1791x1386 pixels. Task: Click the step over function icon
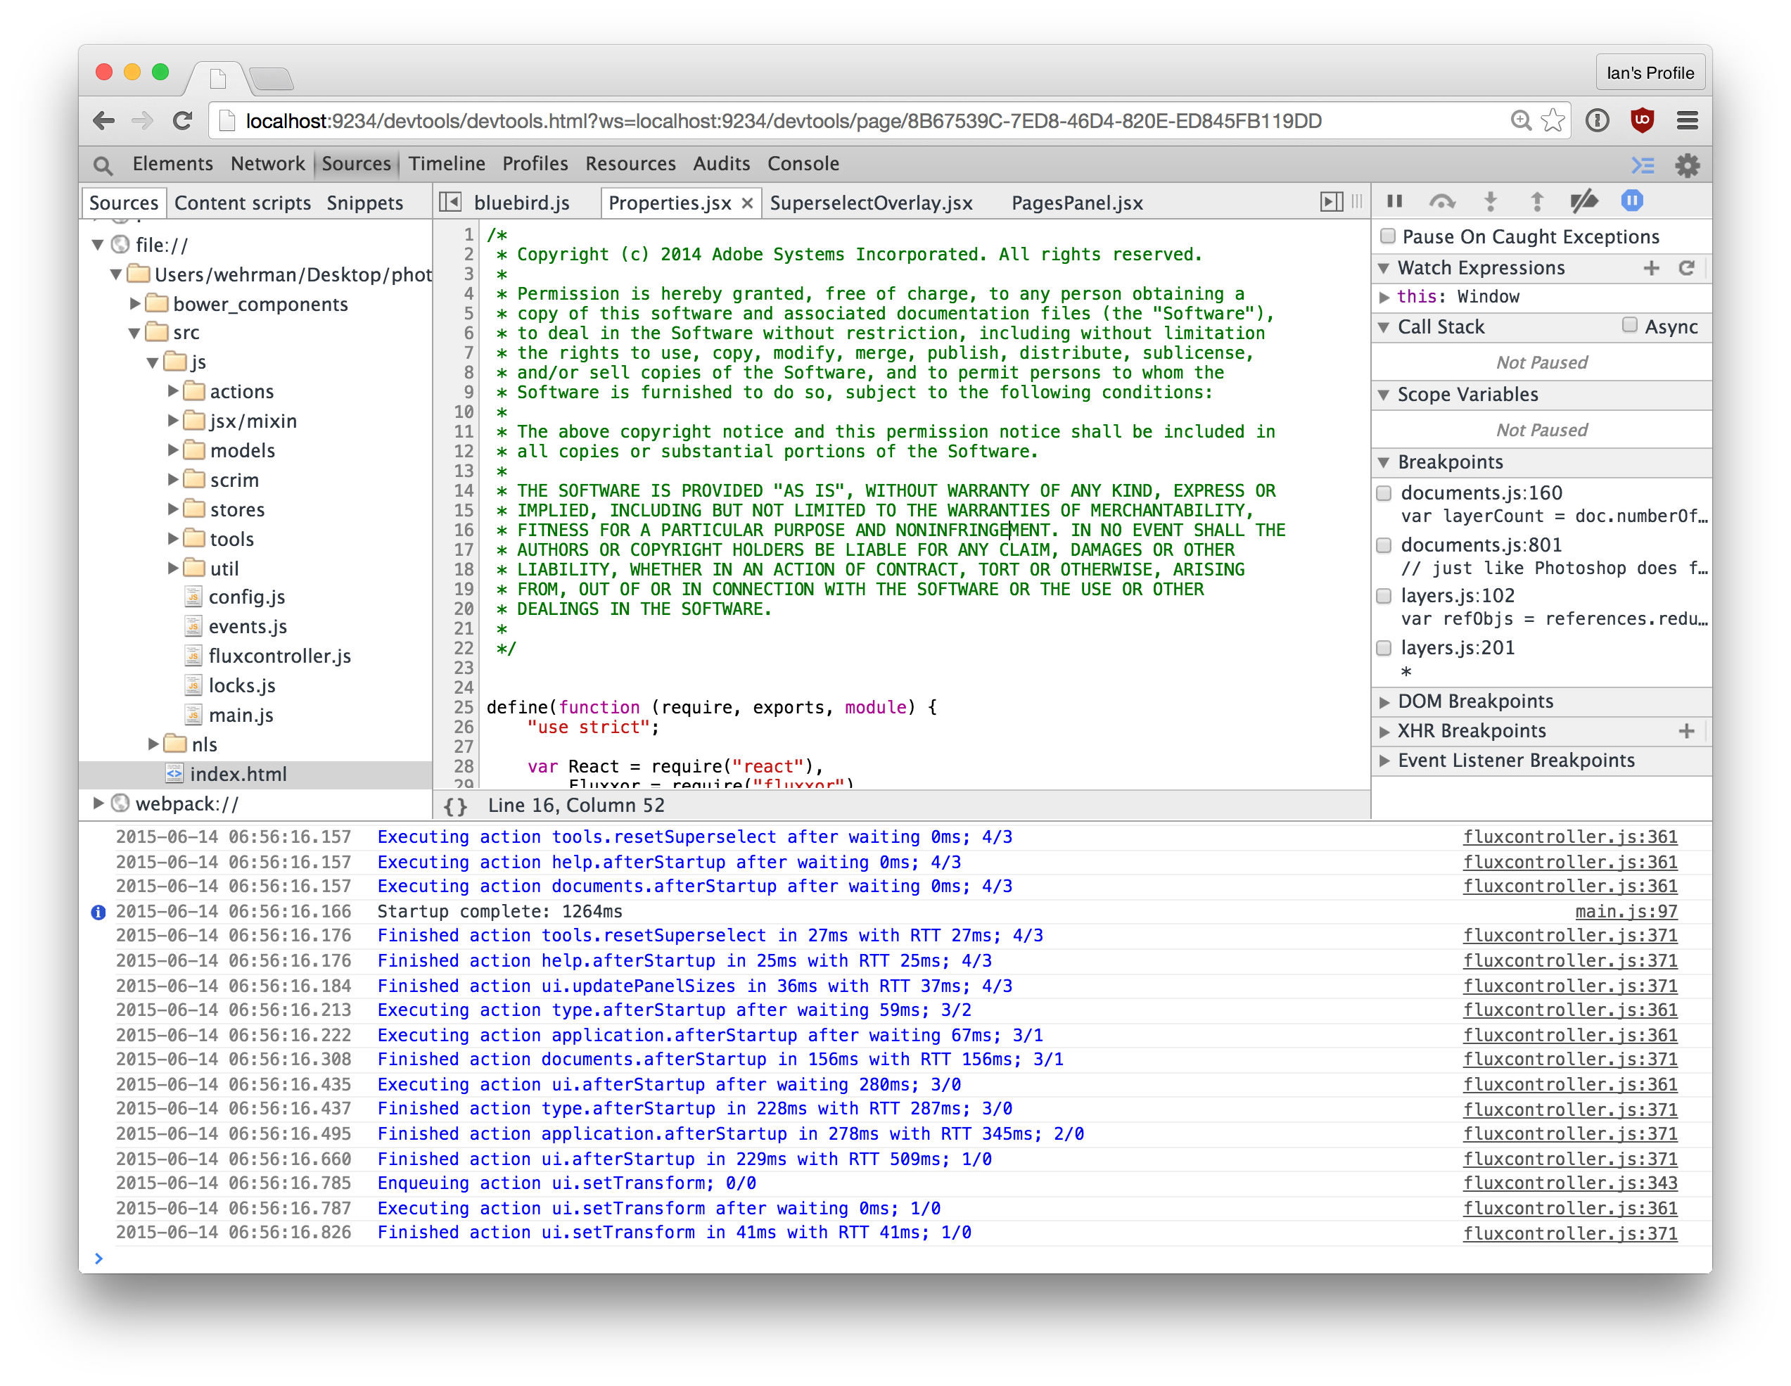click(x=1441, y=201)
